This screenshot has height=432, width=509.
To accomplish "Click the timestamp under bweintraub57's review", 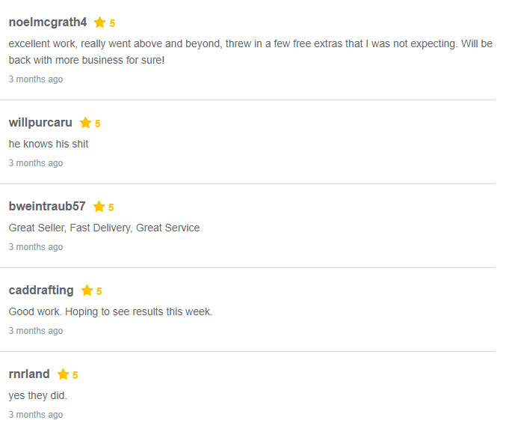I will 36,247.
